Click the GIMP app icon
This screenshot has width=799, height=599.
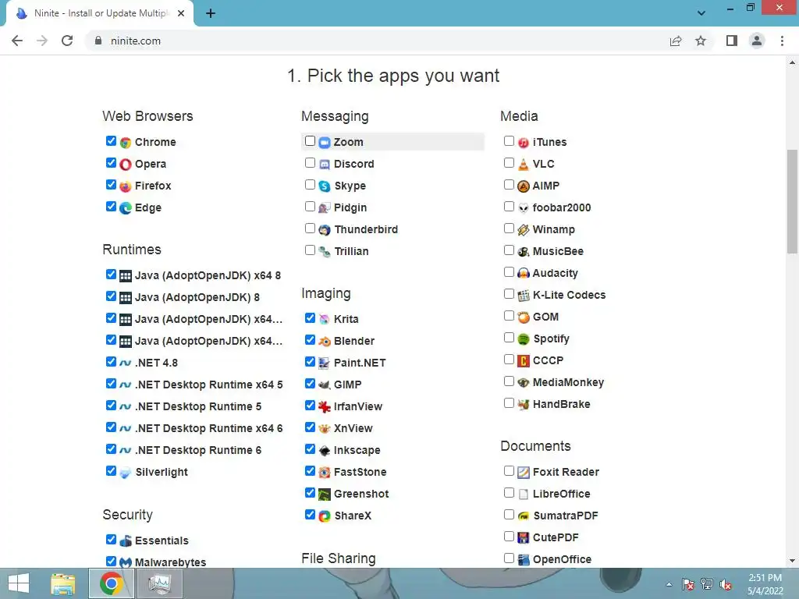tap(325, 385)
